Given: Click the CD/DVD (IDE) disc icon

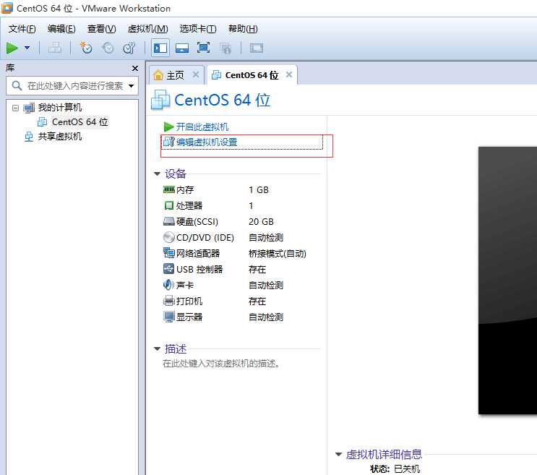Looking at the screenshot, I should [169, 237].
